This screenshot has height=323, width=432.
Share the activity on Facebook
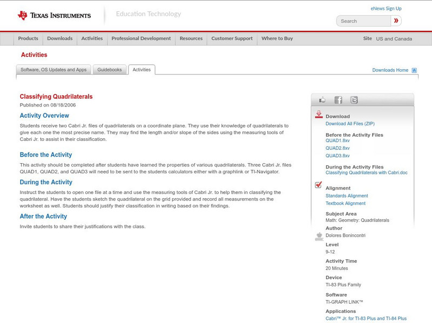[x=338, y=100]
